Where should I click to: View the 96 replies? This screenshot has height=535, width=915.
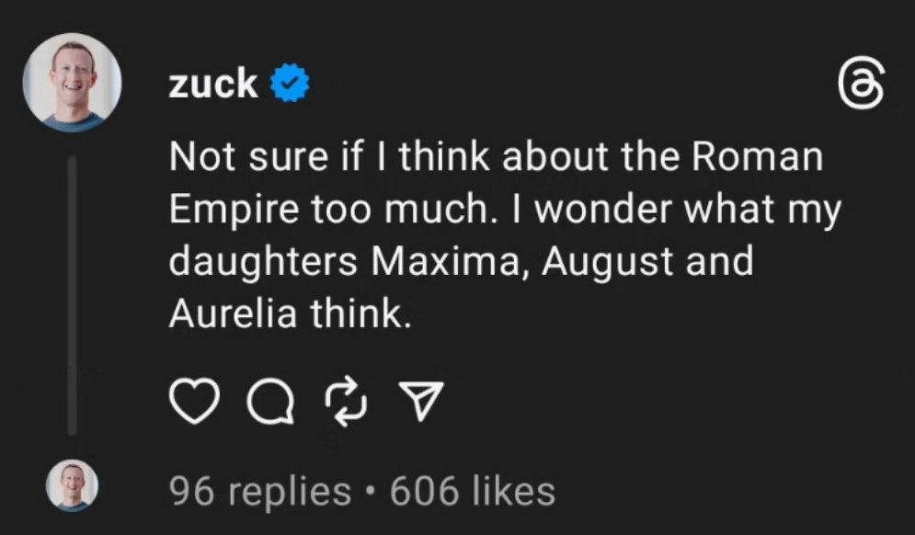[260, 490]
